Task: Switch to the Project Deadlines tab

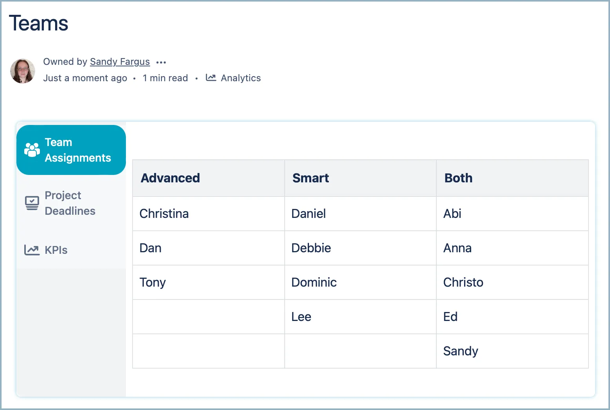Action: (x=71, y=203)
